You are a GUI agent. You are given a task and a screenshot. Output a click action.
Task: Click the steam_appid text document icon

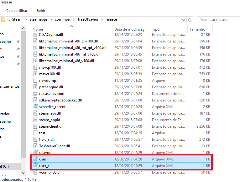pos(36,120)
